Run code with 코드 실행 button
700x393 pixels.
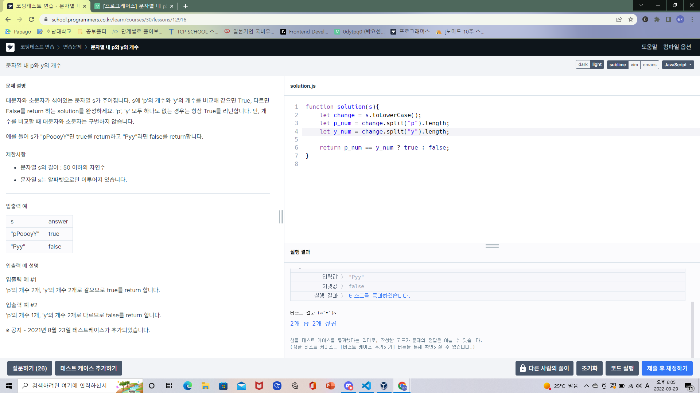click(622, 368)
